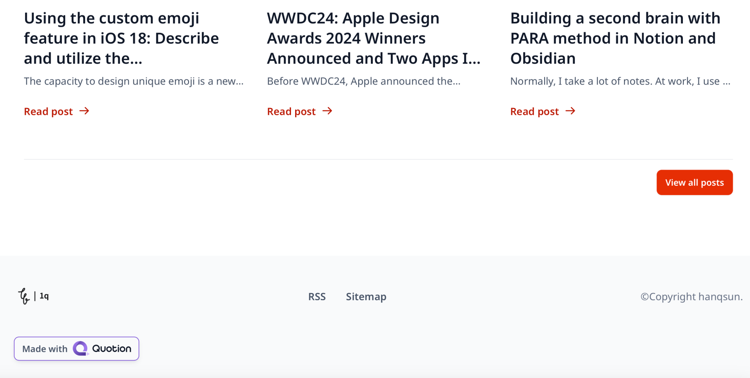Open the Made with Quotion badge
Viewport: 750px width, 378px height.
coord(76,349)
